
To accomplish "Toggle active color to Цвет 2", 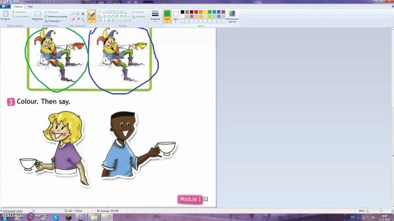I will point(176,16).
